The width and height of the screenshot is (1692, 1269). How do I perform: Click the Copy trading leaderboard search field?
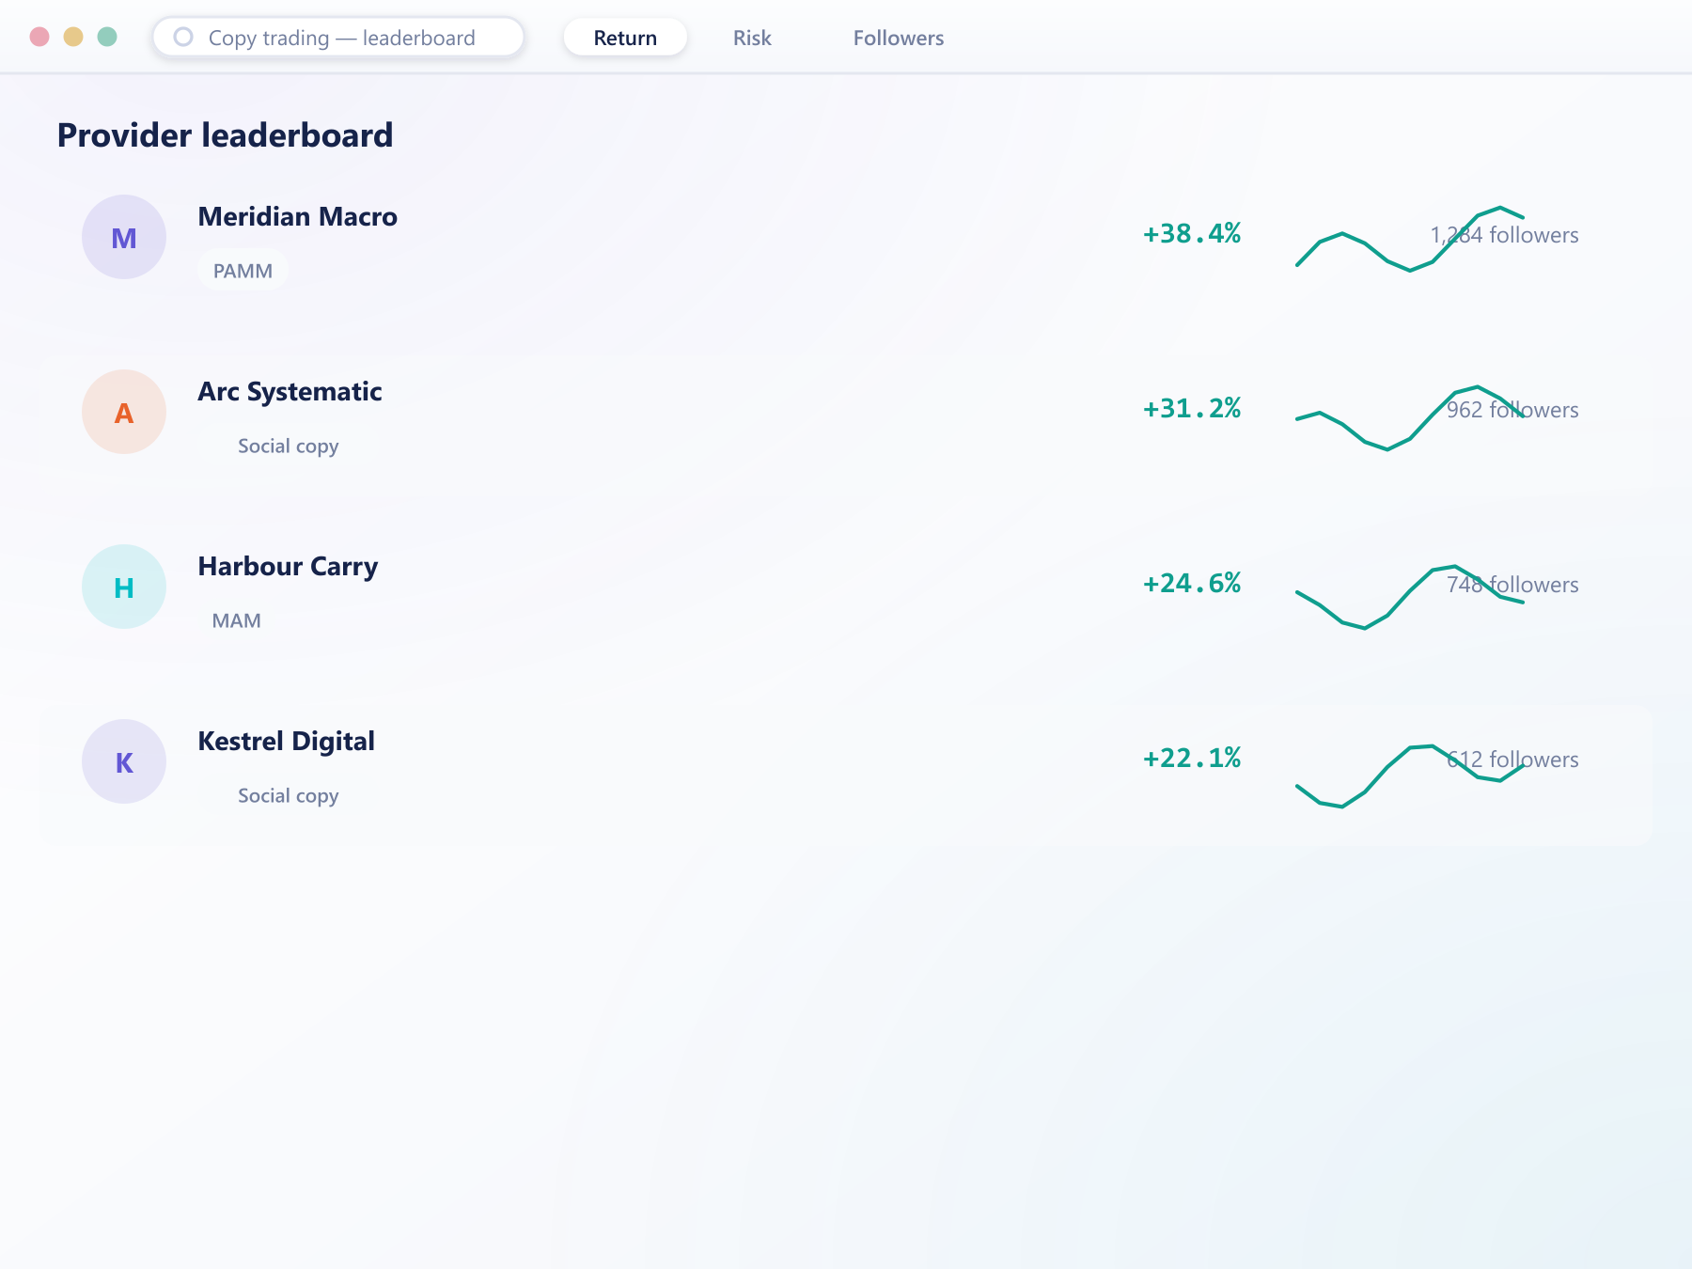[338, 38]
